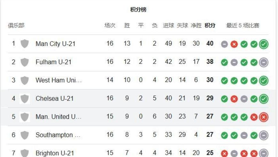Click Man City U-21 club crest icon
The width and height of the screenshot is (278, 157).
click(x=25, y=44)
